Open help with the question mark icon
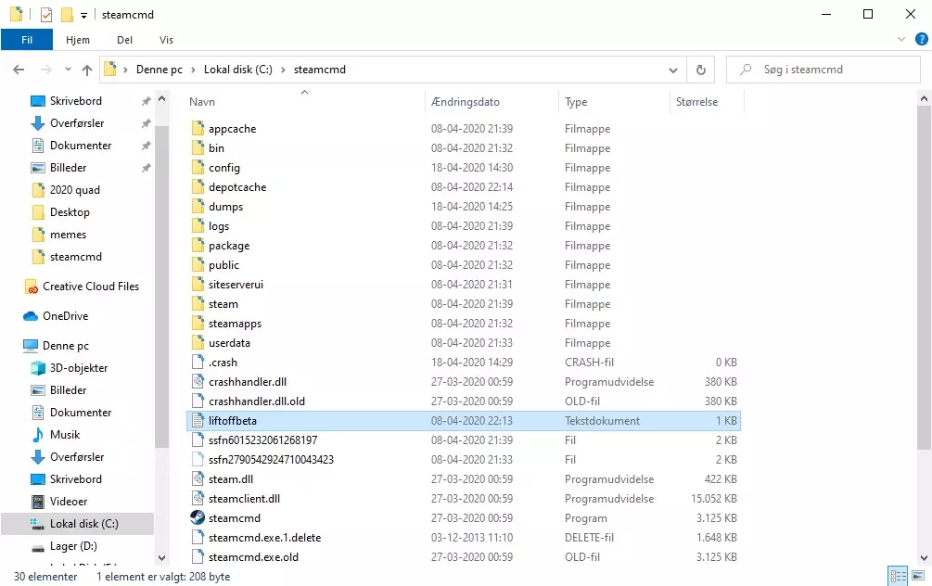The width and height of the screenshot is (932, 586). point(921,39)
